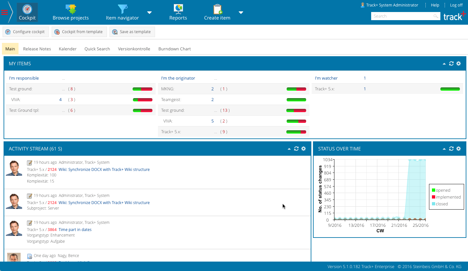Click the Track+ 5.x watcher count 1
This screenshot has width=468, height=271.
(365, 89)
